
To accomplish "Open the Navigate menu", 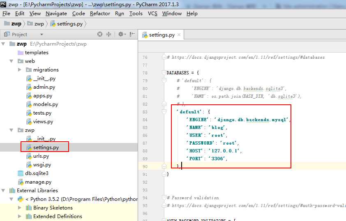I will (56, 14).
